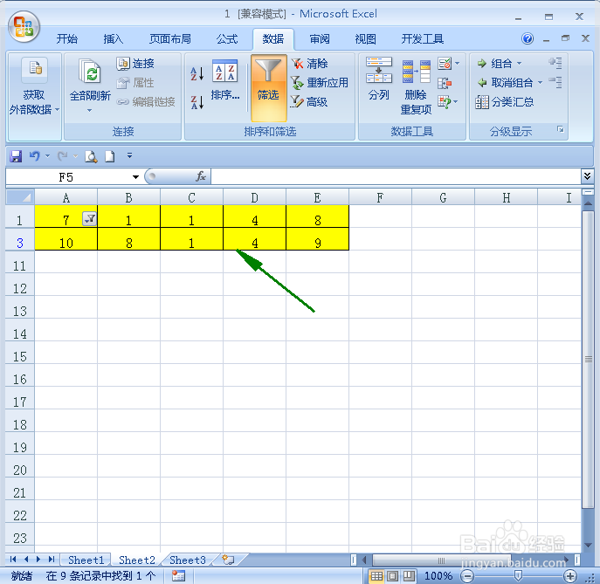
Task: Reapply the filter (重新应用)
Action: [x=320, y=83]
